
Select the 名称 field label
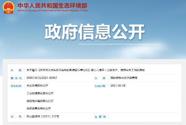click(16, 70)
